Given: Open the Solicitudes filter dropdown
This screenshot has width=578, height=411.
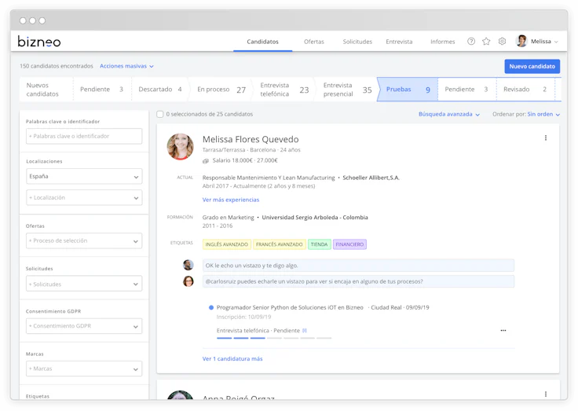Looking at the screenshot, I should click(84, 284).
